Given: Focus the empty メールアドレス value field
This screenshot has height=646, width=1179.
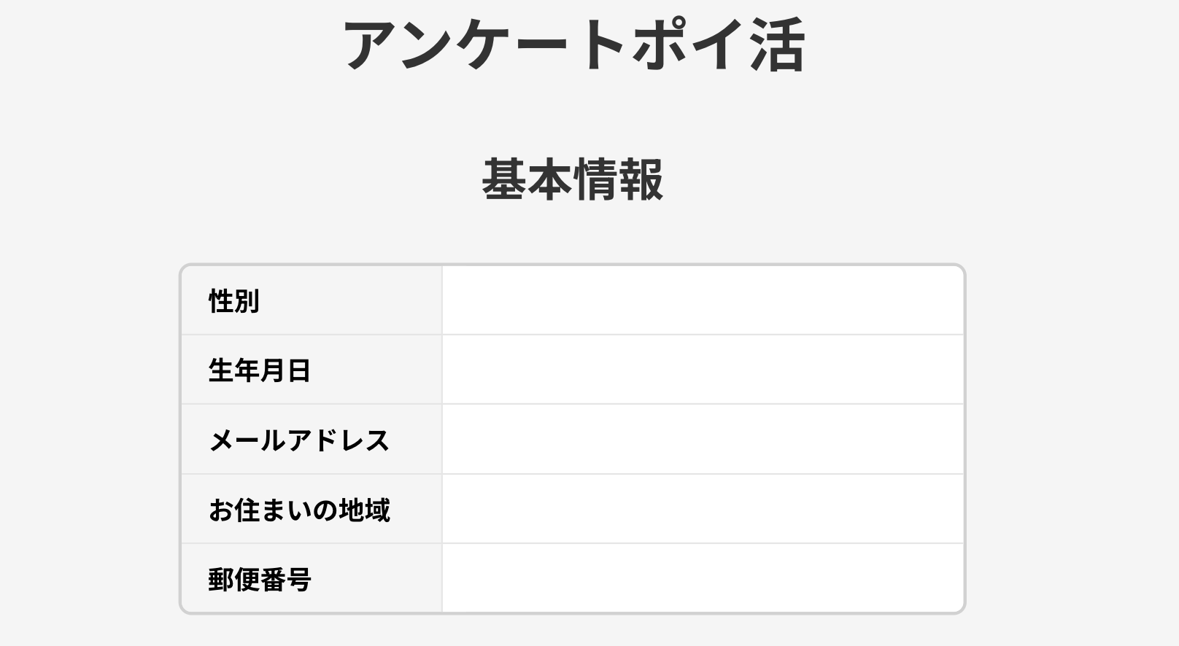Looking at the screenshot, I should 703,440.
